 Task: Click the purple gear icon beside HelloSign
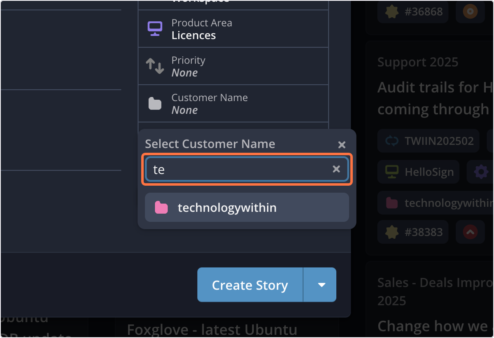[x=481, y=172]
